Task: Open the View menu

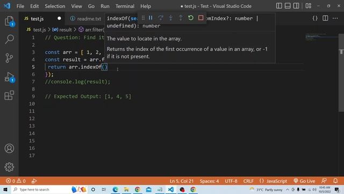Action: click(x=76, y=6)
